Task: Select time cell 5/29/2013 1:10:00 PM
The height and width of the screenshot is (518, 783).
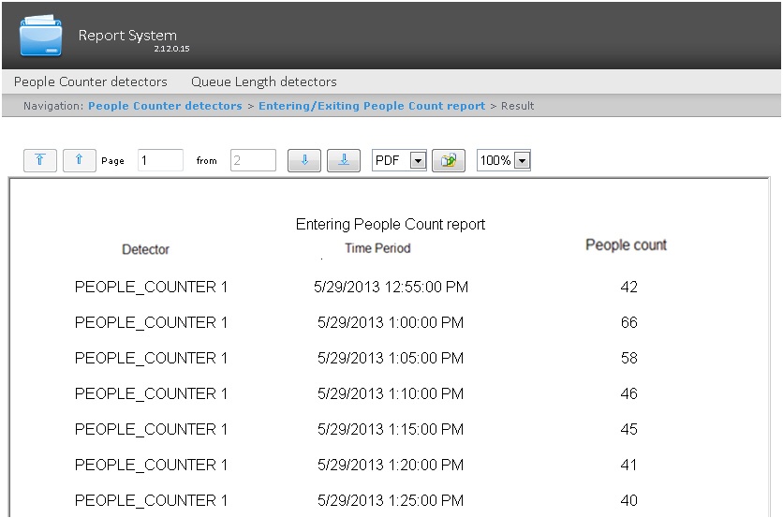Action: coord(391,393)
